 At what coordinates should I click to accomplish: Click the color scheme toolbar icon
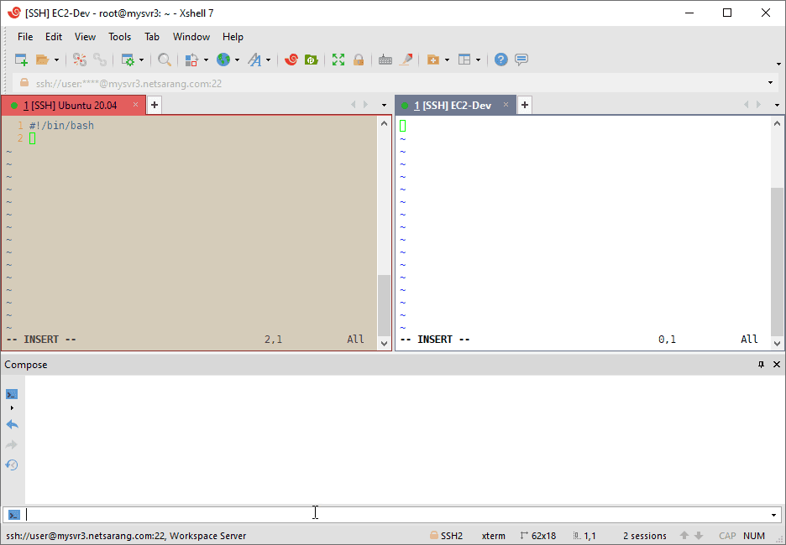coord(191,60)
